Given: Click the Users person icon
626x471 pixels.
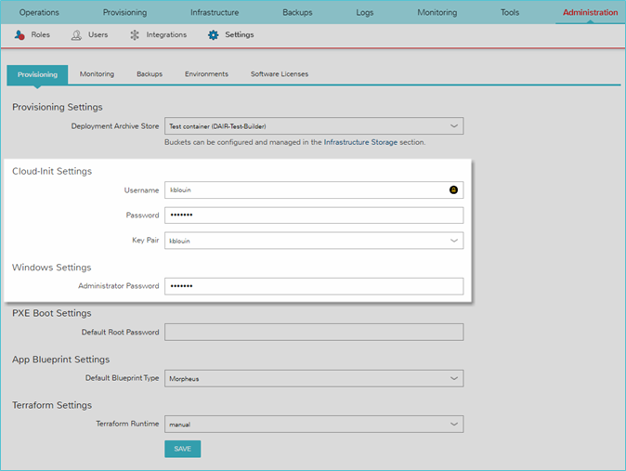Looking at the screenshot, I should pos(76,35).
